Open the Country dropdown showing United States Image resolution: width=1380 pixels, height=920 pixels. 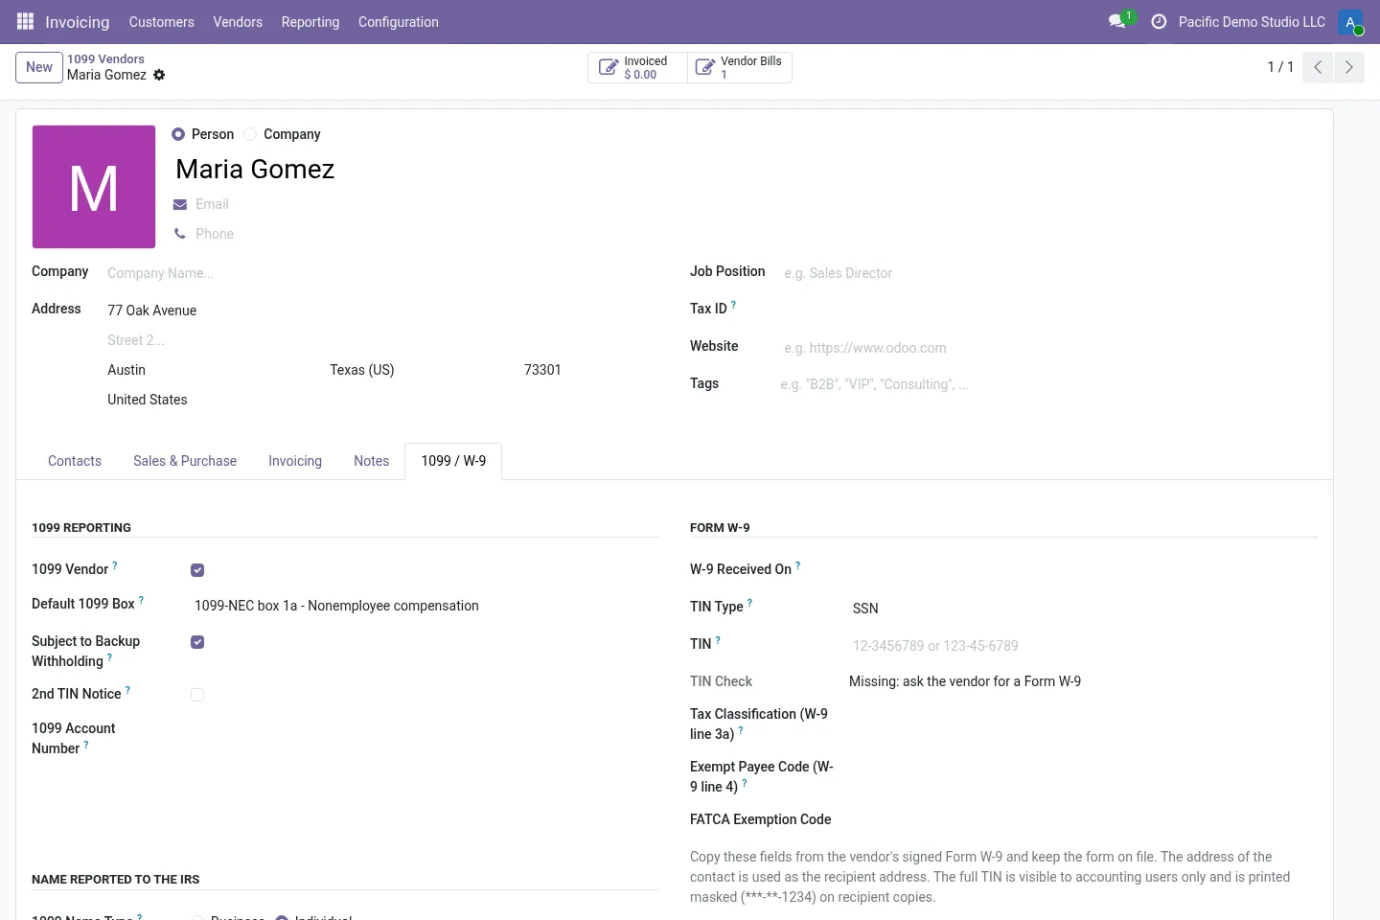coord(381,400)
